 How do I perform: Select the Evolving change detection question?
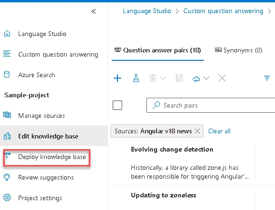172,149
